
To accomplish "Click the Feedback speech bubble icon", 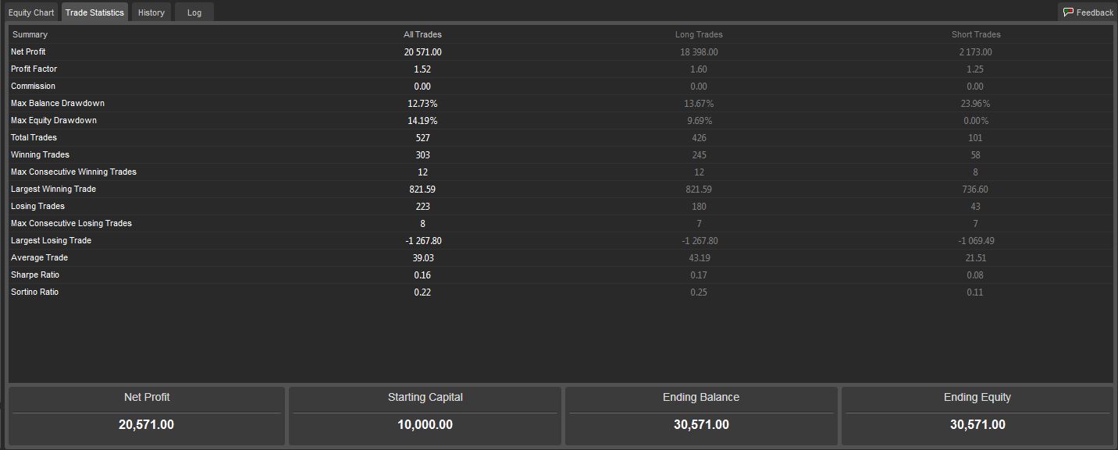I will (1068, 12).
